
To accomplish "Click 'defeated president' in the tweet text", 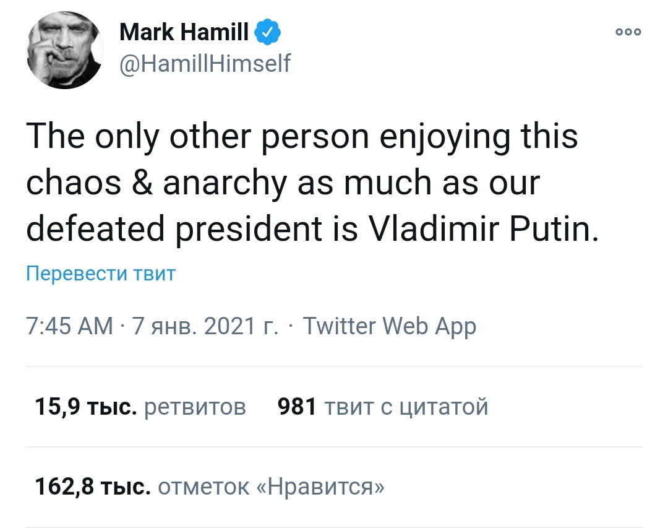I will click(174, 229).
